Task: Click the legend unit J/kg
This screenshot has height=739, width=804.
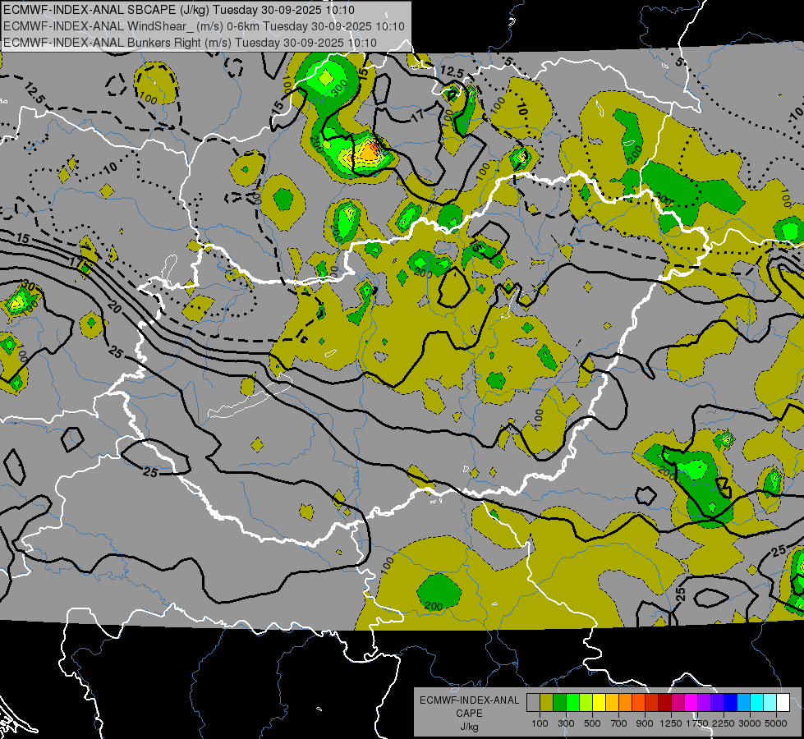Action: (469, 727)
